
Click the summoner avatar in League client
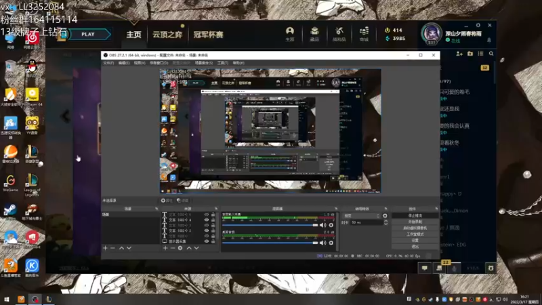pos(431,34)
